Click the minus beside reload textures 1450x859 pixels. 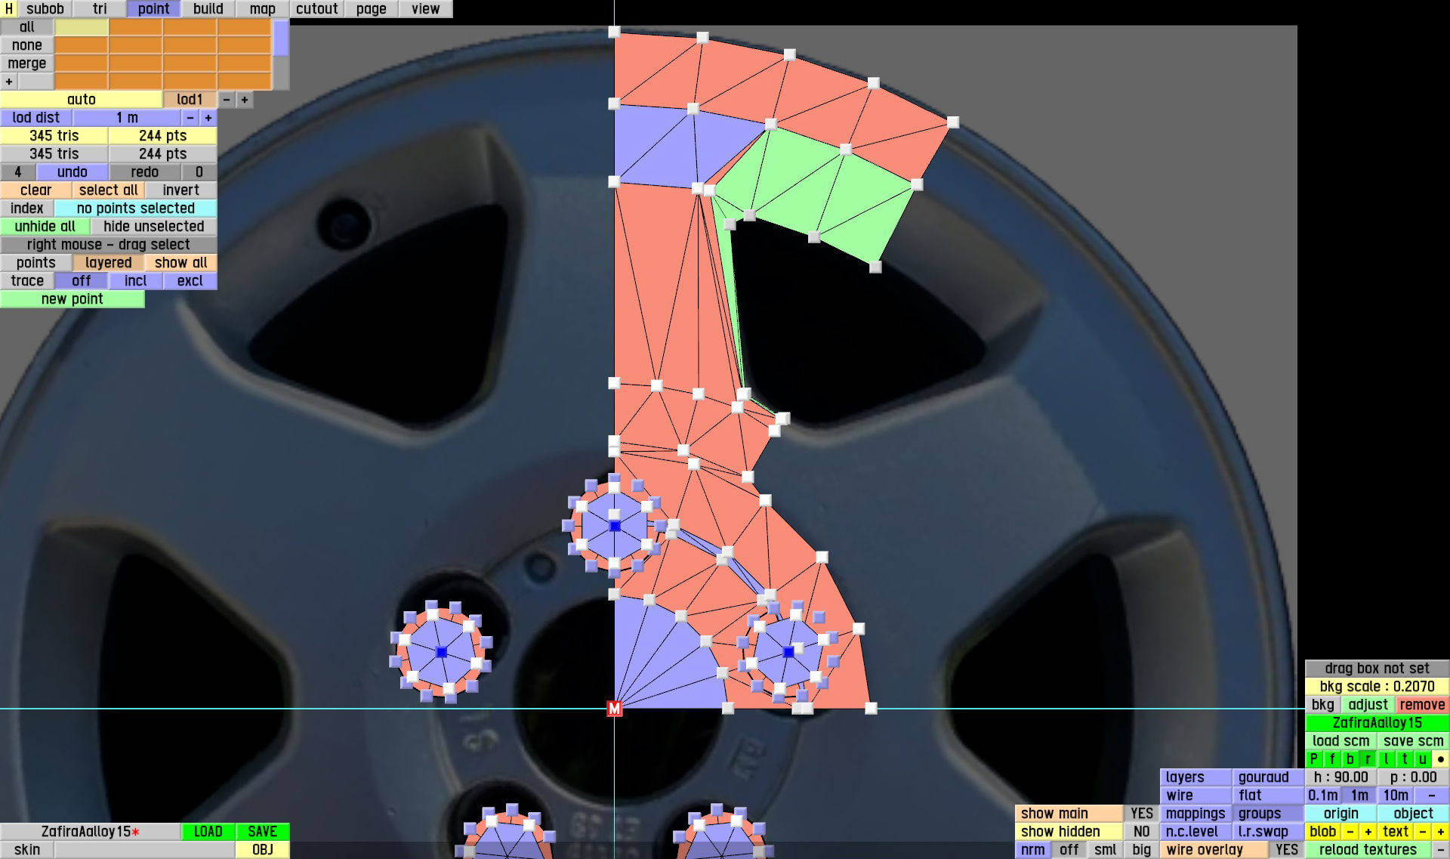pyautogui.click(x=1440, y=850)
